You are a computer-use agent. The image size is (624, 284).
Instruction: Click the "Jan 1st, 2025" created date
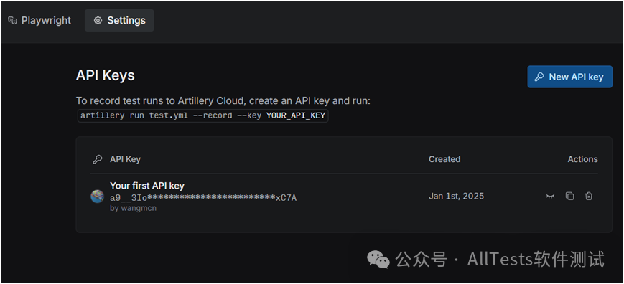point(456,196)
